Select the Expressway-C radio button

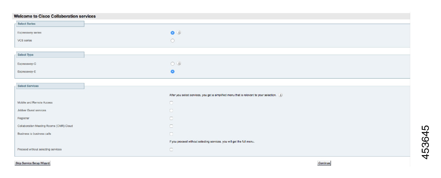click(172, 64)
